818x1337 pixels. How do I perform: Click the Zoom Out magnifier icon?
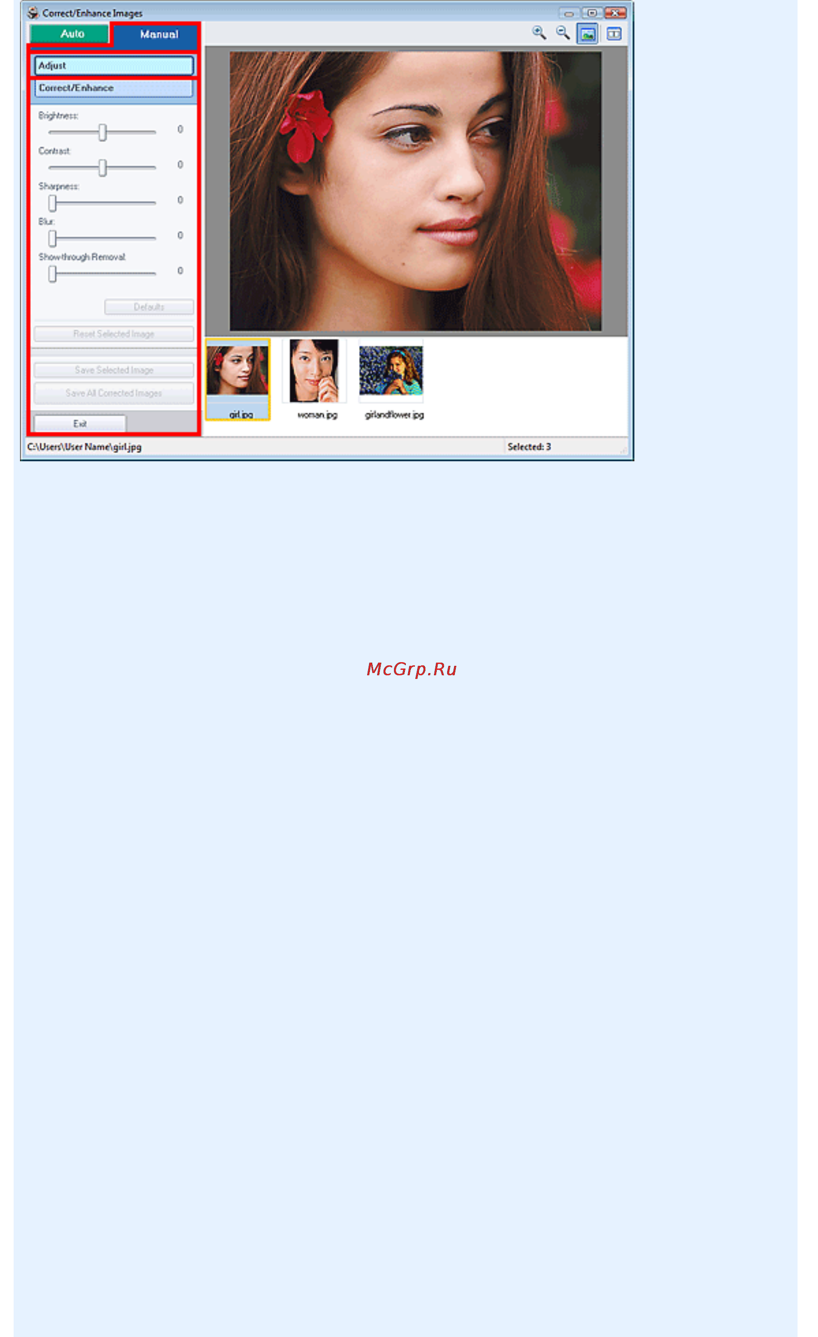(563, 33)
